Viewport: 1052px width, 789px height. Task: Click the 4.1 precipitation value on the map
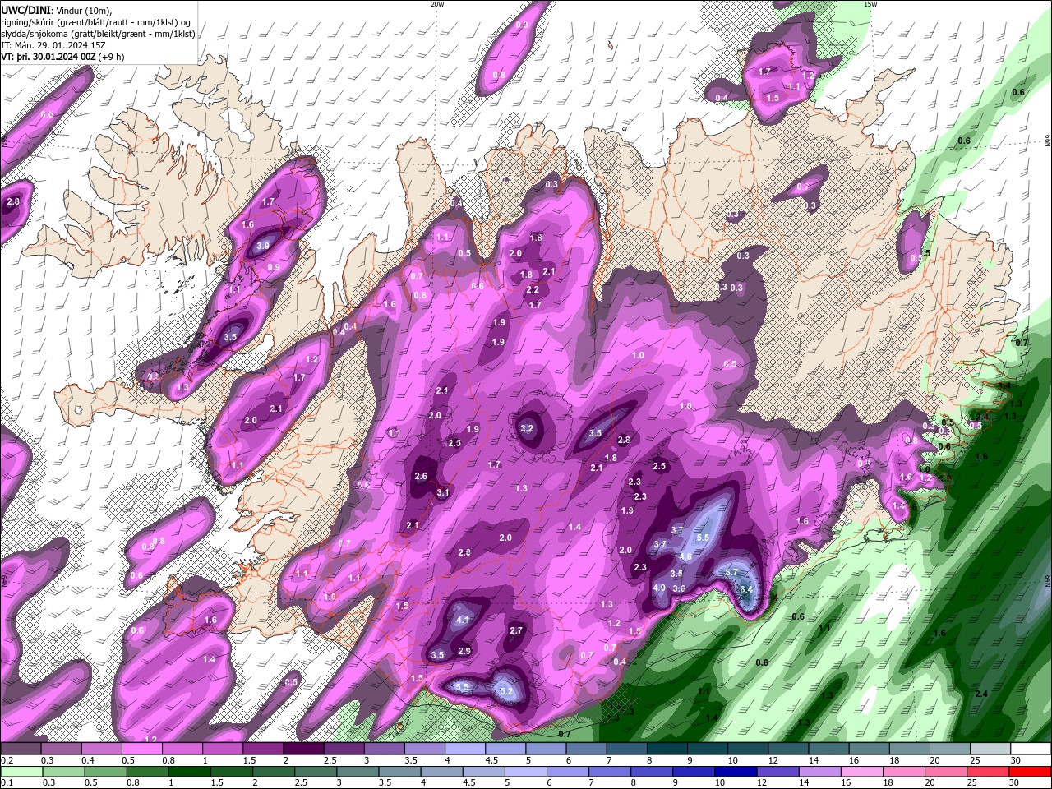[463, 620]
